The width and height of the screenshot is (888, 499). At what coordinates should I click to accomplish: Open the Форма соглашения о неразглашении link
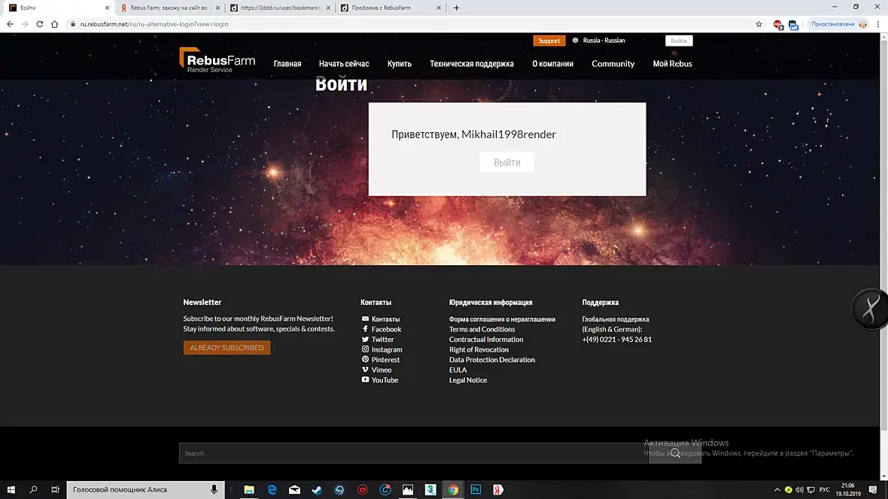pos(502,319)
